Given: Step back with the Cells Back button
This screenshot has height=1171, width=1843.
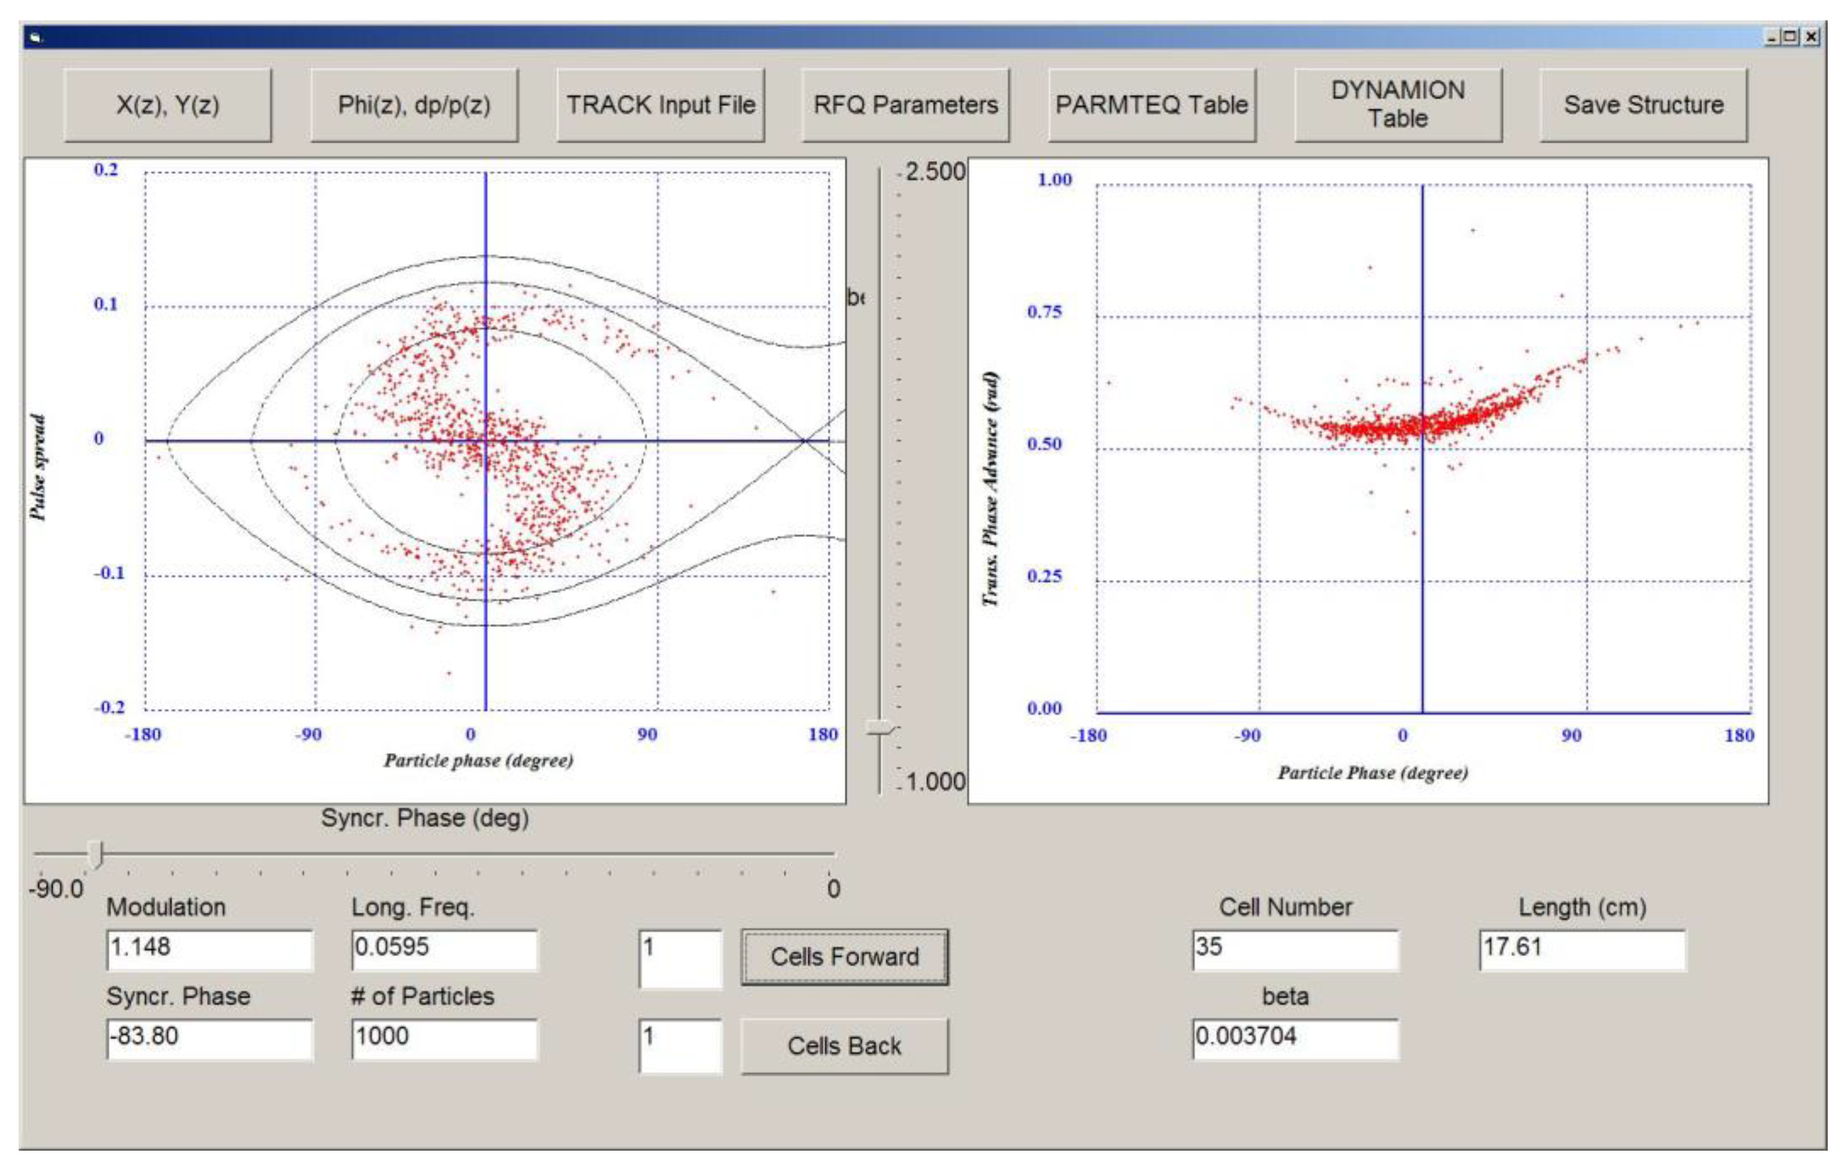Looking at the screenshot, I should 844,1046.
